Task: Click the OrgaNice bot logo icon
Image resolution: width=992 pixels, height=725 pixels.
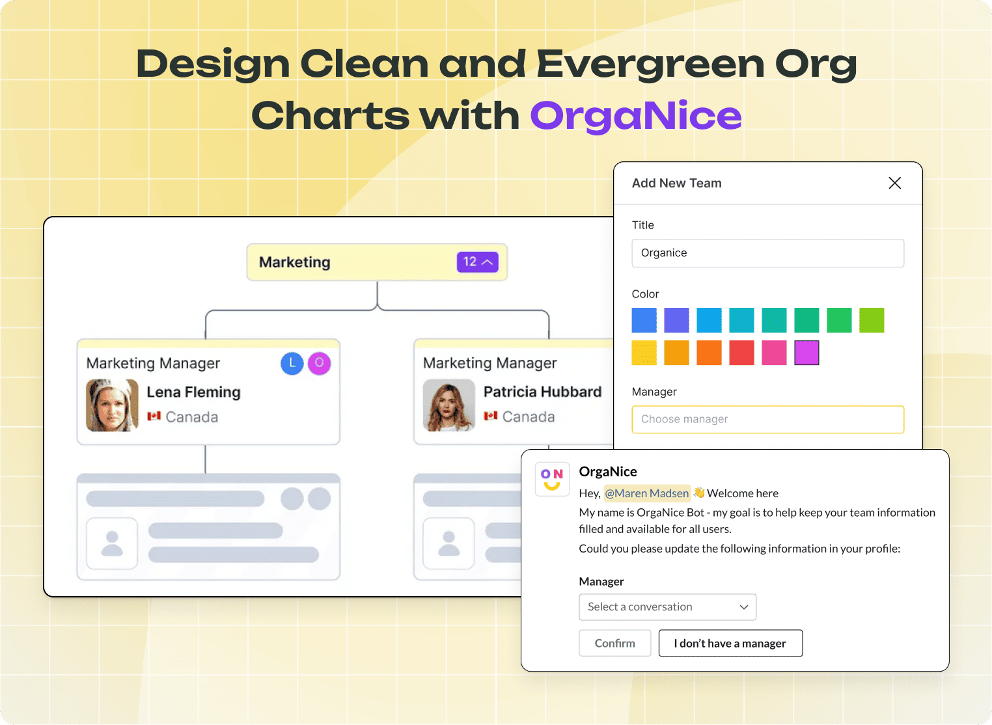Action: [552, 480]
